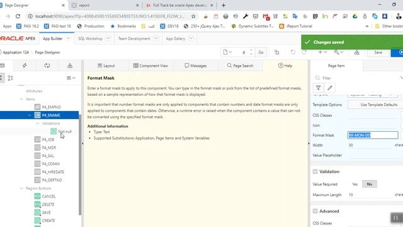Click the browser address bar
403x227 pixels.
tap(110, 16)
